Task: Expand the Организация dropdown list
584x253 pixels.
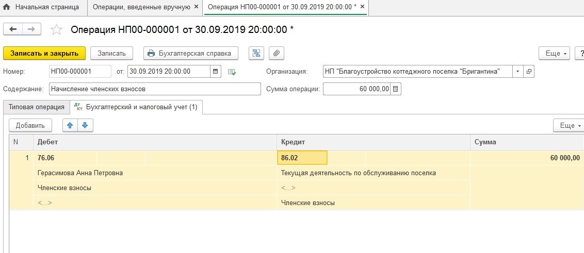Action: point(517,71)
